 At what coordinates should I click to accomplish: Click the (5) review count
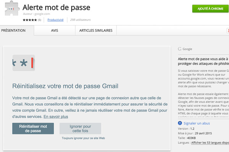tap(39, 20)
